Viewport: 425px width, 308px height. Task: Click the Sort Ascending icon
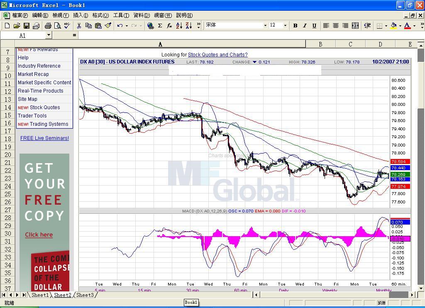pyautogui.click(x=178, y=25)
